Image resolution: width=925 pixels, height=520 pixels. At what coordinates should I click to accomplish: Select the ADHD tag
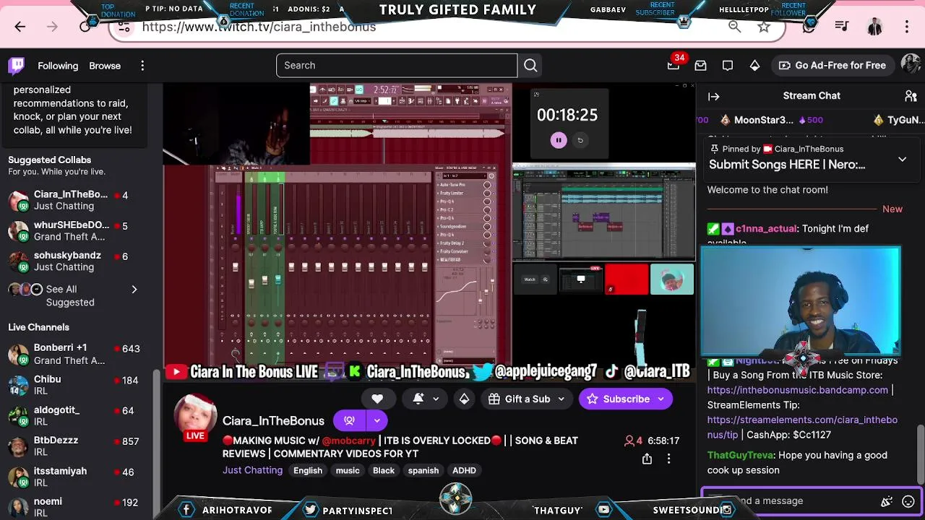point(464,471)
